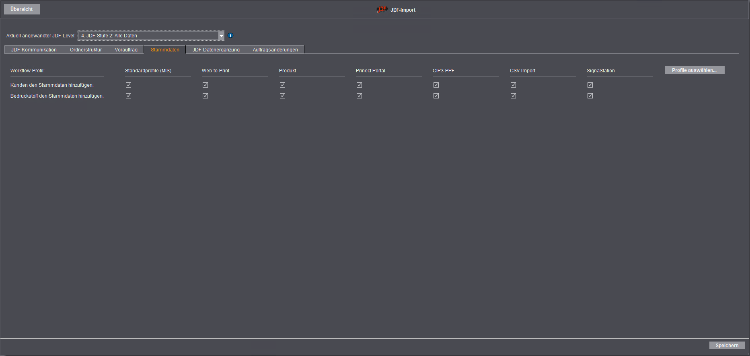Select the '4. JDF-Stufe 2: Alle Daten' combo box
Image resolution: width=750 pixels, height=356 pixels.
click(148, 36)
